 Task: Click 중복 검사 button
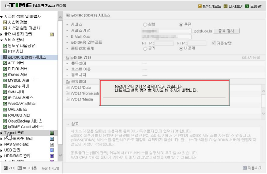226,31
